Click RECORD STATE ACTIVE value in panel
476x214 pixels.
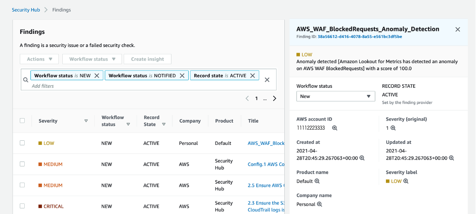tap(390, 95)
